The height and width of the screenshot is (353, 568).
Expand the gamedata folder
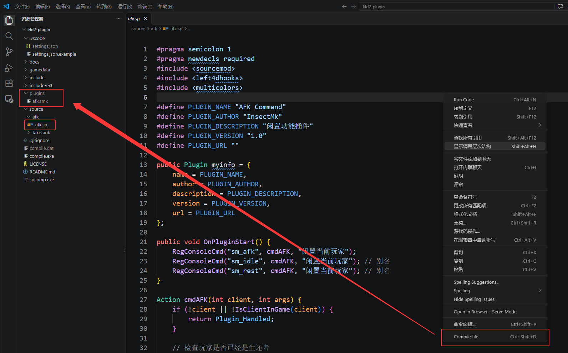pyautogui.click(x=40, y=70)
